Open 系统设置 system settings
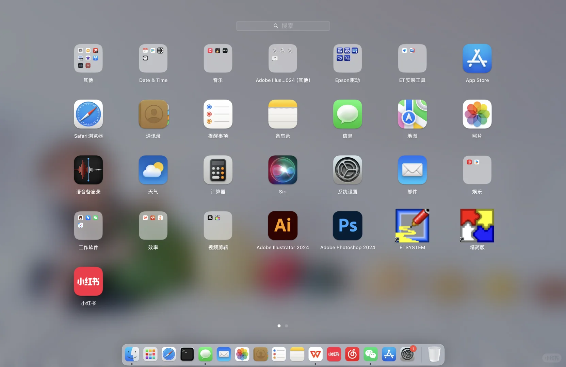This screenshot has width=566, height=367. (x=347, y=170)
